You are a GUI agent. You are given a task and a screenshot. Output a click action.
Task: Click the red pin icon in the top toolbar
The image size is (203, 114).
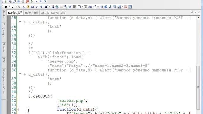point(27,1)
